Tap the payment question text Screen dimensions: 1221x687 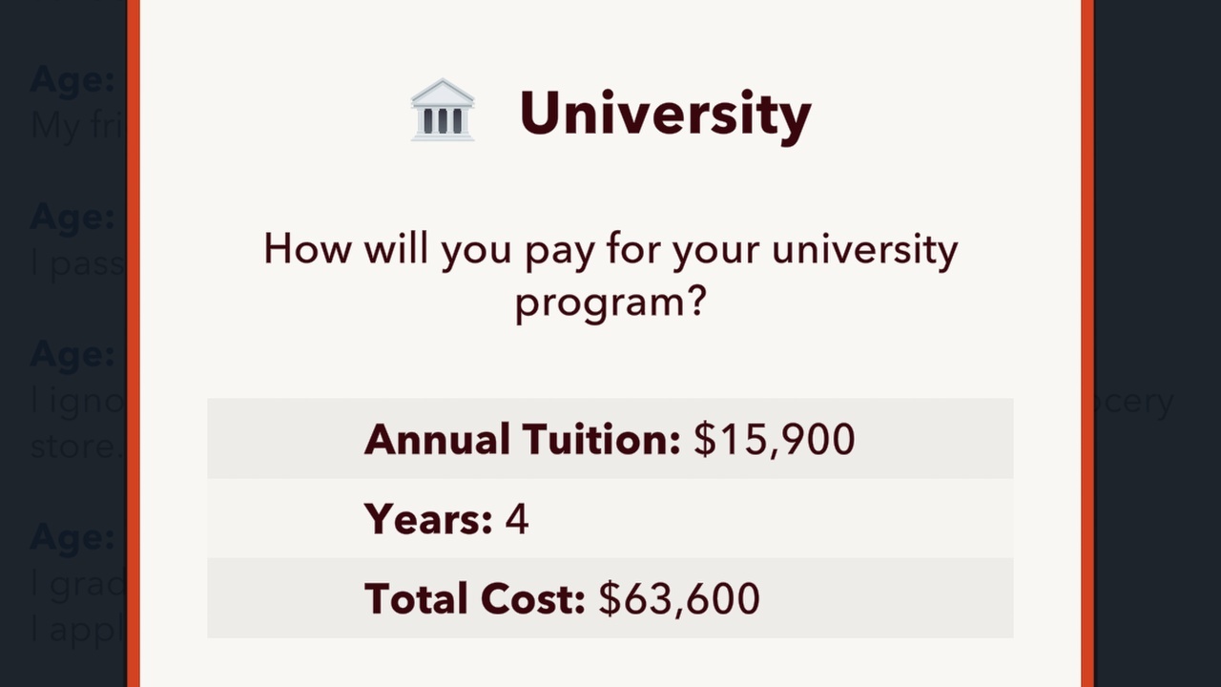[x=610, y=275]
